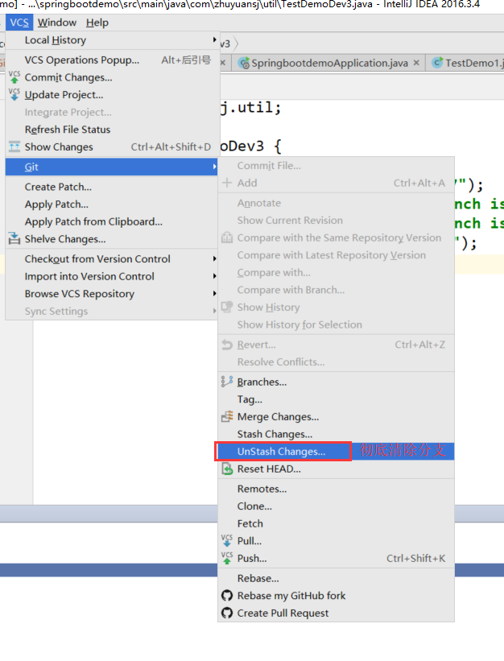Open the Window menu

coord(57,23)
